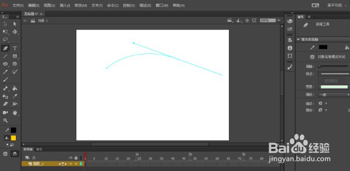Select the Eraser tool
The height and width of the screenshot is (171, 350).
point(6,104)
